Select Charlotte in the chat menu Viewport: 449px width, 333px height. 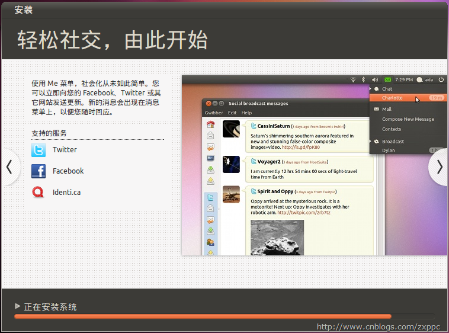[x=392, y=98]
